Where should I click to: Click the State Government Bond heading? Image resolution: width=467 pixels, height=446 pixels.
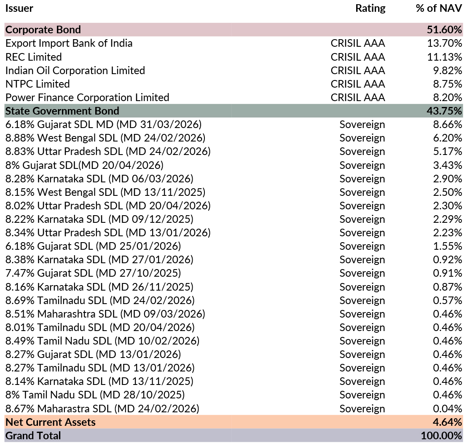tap(62, 111)
